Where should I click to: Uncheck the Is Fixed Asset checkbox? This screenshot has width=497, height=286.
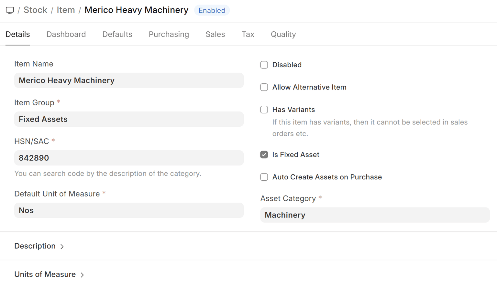click(x=264, y=155)
